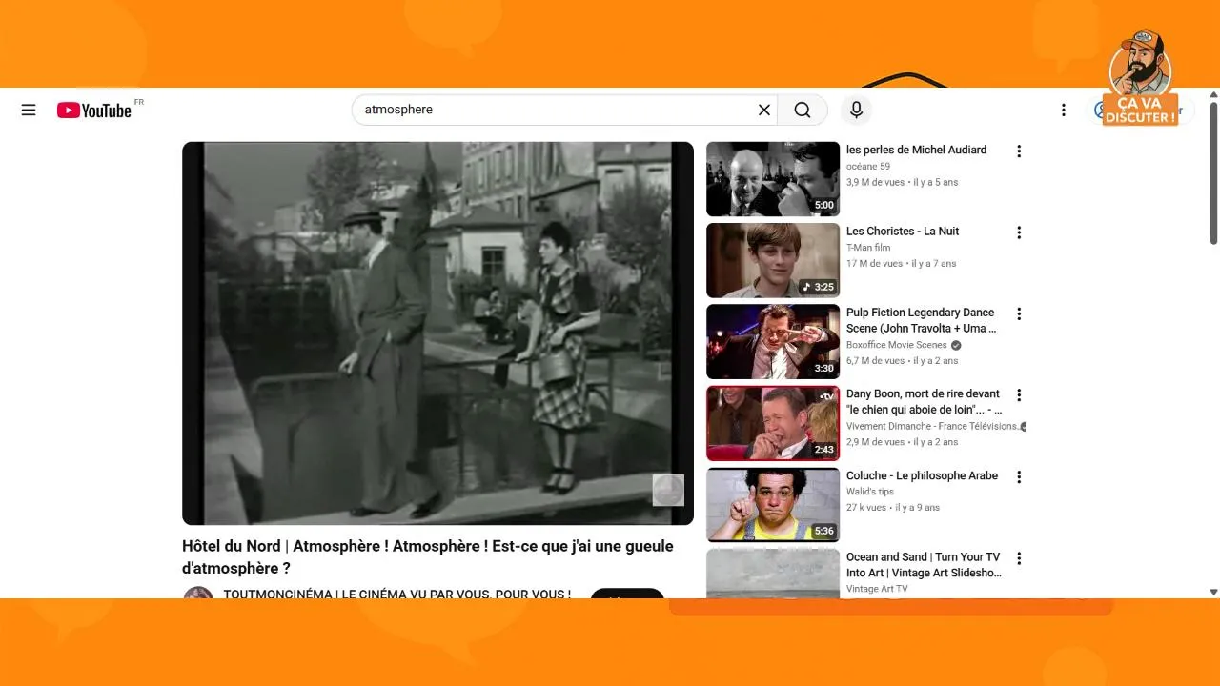Open options for 'Les Choristes - La Nuit'
The image size is (1220, 686).
tap(1019, 232)
